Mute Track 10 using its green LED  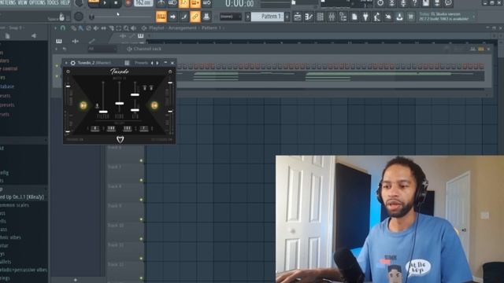click(x=141, y=239)
